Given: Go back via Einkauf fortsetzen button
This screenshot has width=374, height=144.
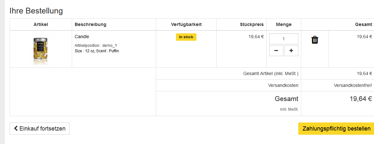Looking at the screenshot, I should point(39,129).
